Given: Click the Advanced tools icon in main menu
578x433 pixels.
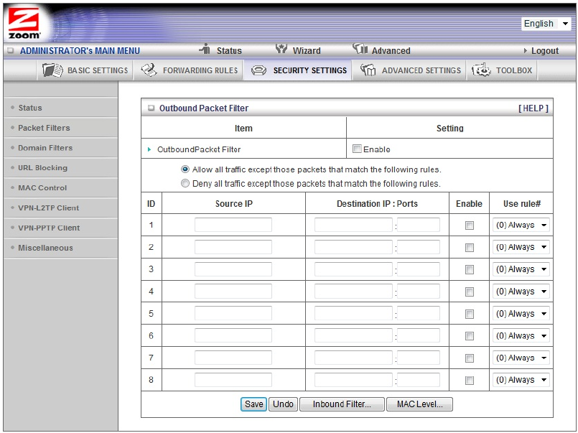Looking at the screenshot, I should (x=360, y=49).
